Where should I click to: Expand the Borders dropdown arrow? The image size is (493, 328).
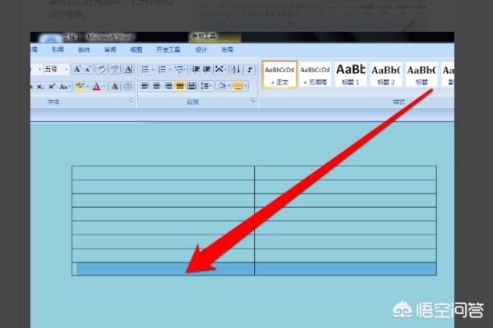coord(246,86)
